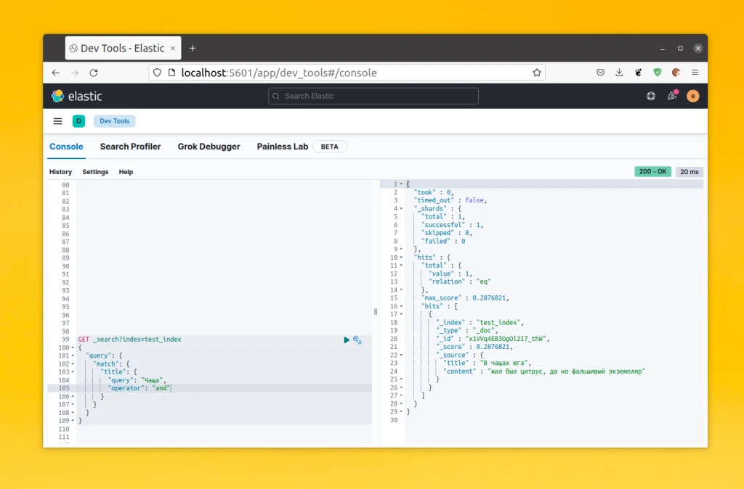Click the 200 - OK status badge
Image resolution: width=744 pixels, height=489 pixels.
tap(652, 171)
